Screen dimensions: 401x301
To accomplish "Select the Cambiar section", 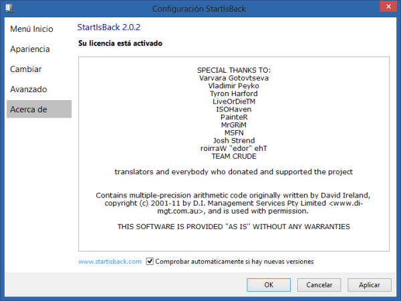I will [26, 69].
